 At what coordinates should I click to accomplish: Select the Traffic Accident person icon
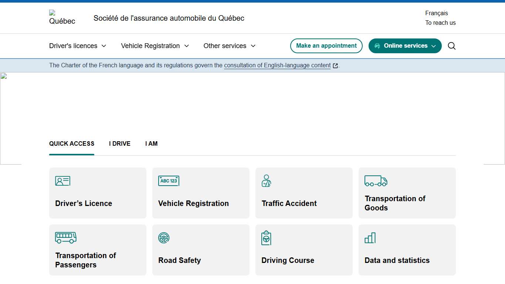click(x=266, y=181)
